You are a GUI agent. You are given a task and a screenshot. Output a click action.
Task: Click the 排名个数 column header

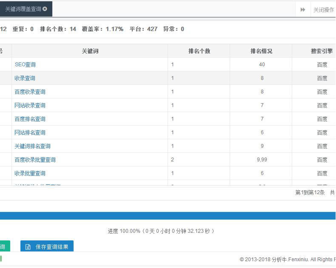[x=199, y=51]
